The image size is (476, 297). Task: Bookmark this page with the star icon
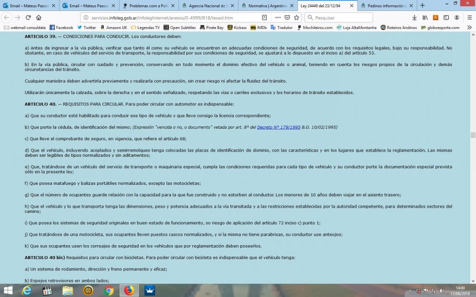(x=297, y=18)
